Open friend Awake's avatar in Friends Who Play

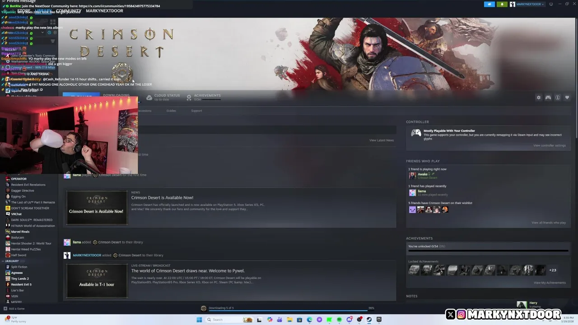tap(412, 176)
